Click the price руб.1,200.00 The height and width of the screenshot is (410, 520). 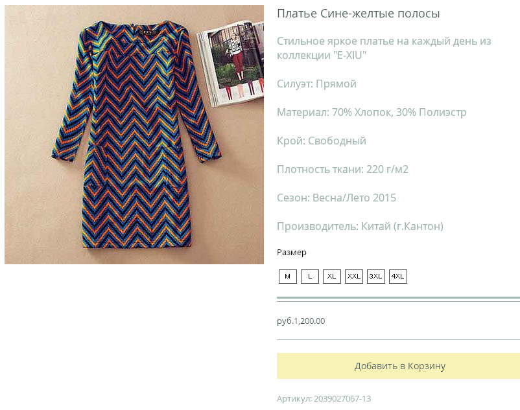click(301, 321)
